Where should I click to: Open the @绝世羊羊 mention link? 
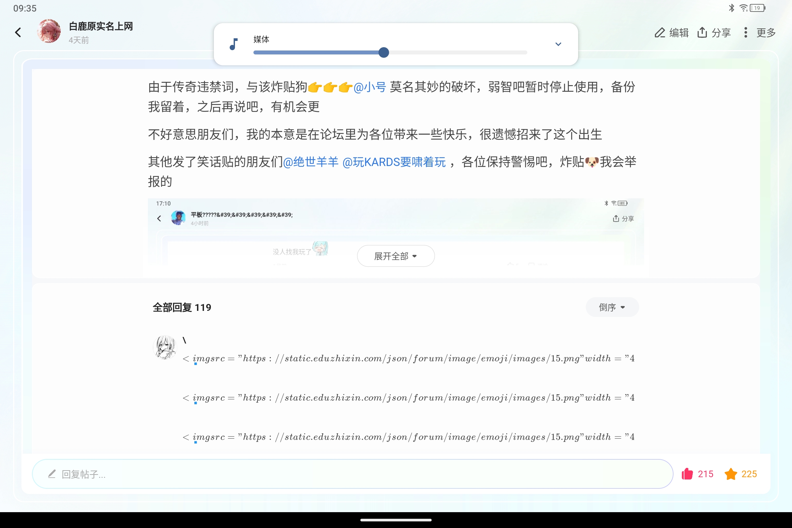click(x=311, y=162)
